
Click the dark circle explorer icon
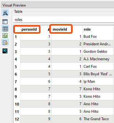[x=5, y=51]
